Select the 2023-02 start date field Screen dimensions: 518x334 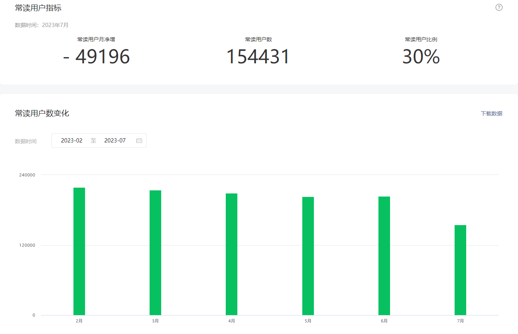click(x=72, y=141)
